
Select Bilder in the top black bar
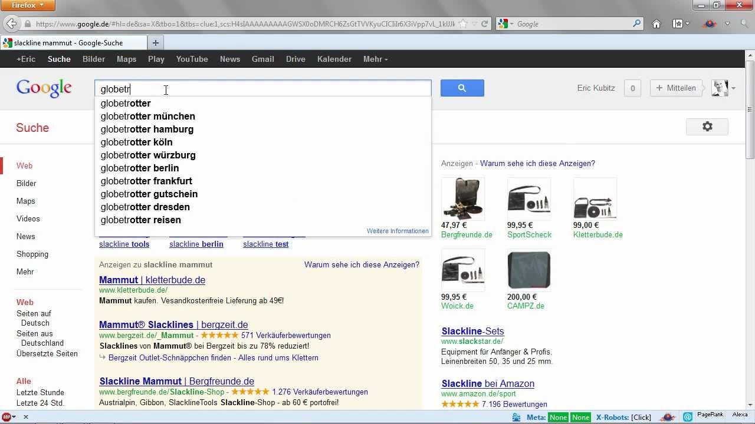(x=94, y=59)
